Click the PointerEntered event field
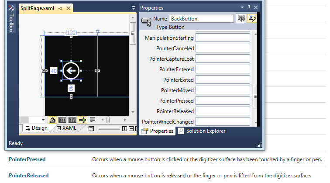The height and width of the screenshot is (183, 330). (223, 69)
